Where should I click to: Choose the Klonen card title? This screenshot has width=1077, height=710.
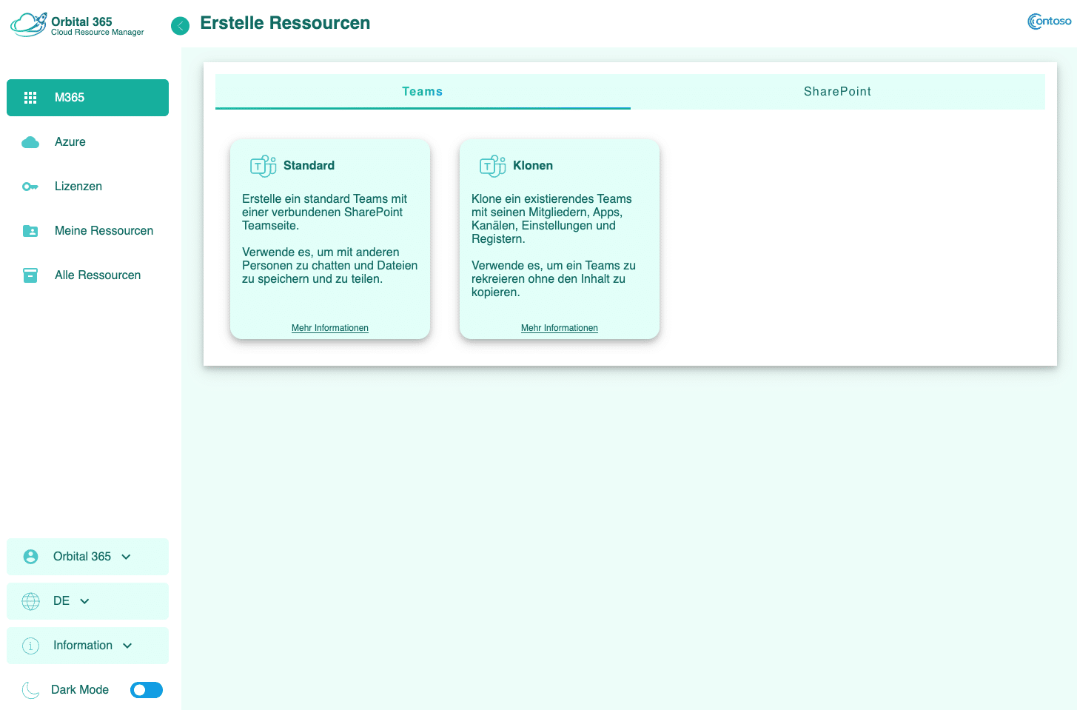pos(533,166)
